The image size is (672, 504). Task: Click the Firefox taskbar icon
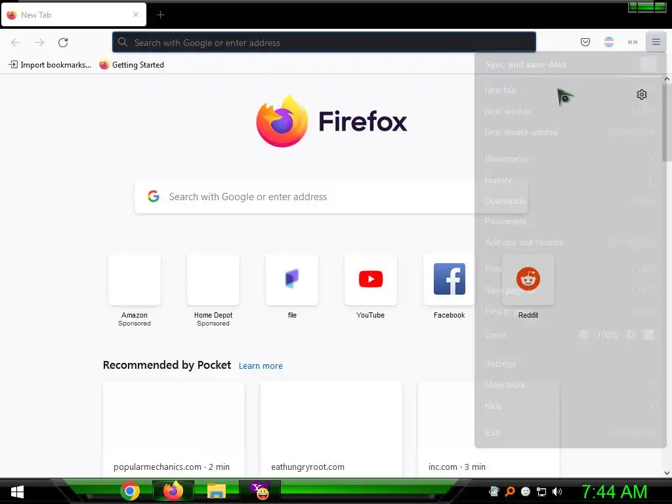coord(173,491)
